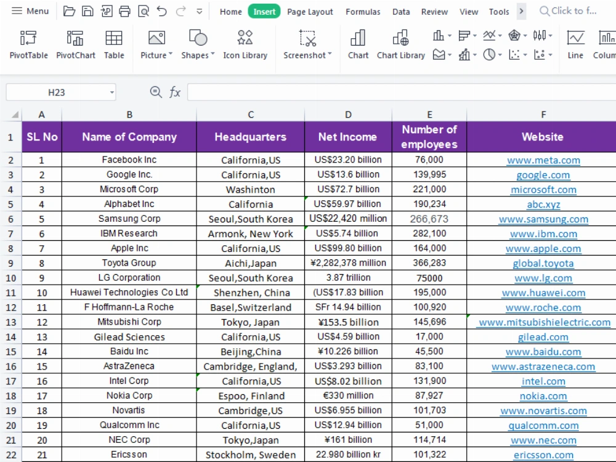The height and width of the screenshot is (462, 616).
Task: Click the Screenshot tool icon
Action: pyautogui.click(x=307, y=38)
